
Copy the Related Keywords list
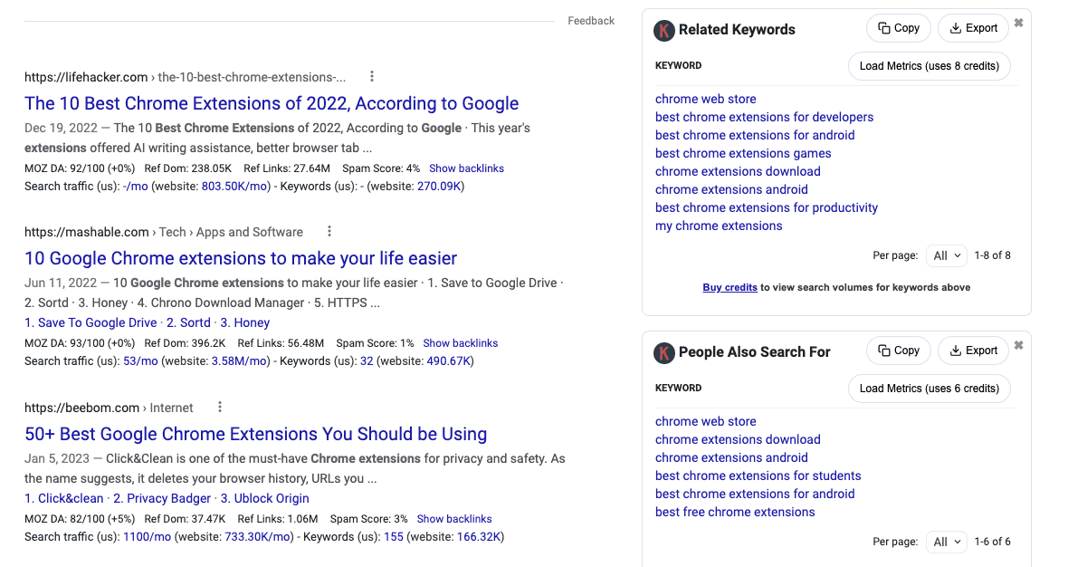(899, 28)
